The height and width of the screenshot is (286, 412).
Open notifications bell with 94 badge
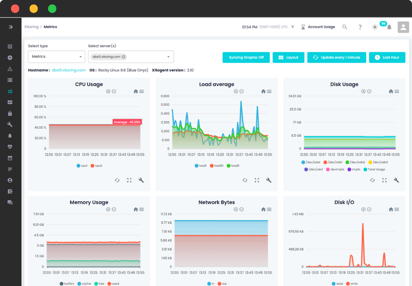[x=389, y=27]
